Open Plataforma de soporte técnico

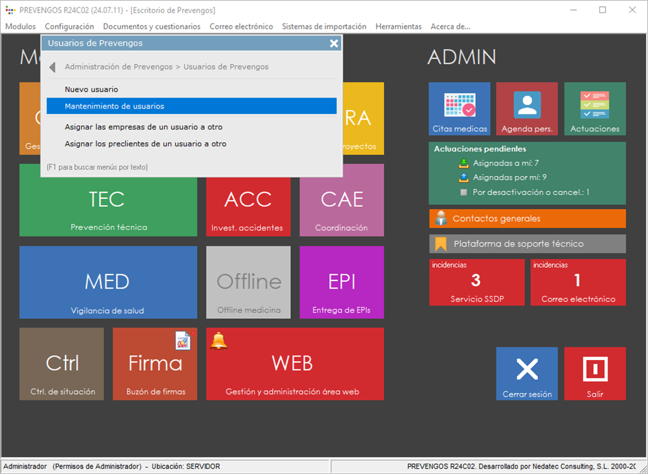click(527, 243)
